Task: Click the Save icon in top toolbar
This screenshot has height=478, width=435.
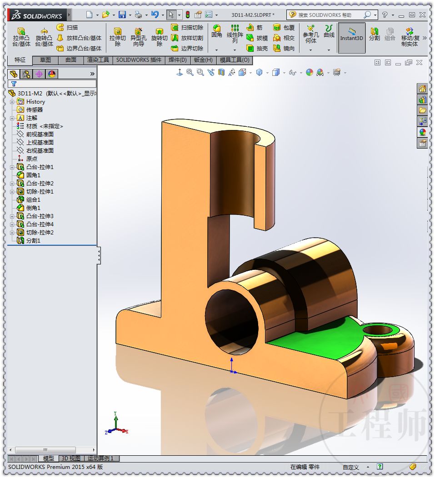Action: click(122, 15)
